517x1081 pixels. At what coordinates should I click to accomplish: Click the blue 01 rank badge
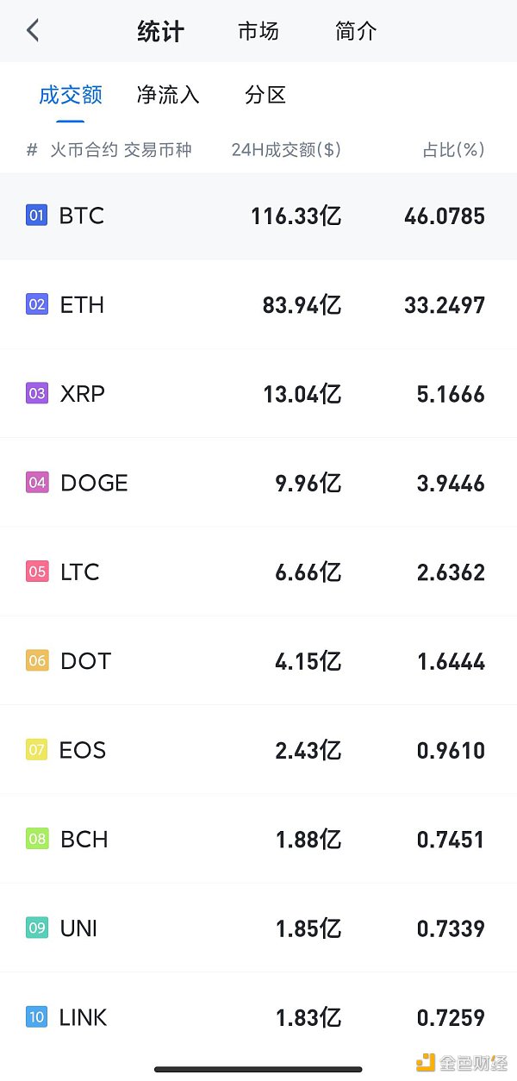coord(36,216)
